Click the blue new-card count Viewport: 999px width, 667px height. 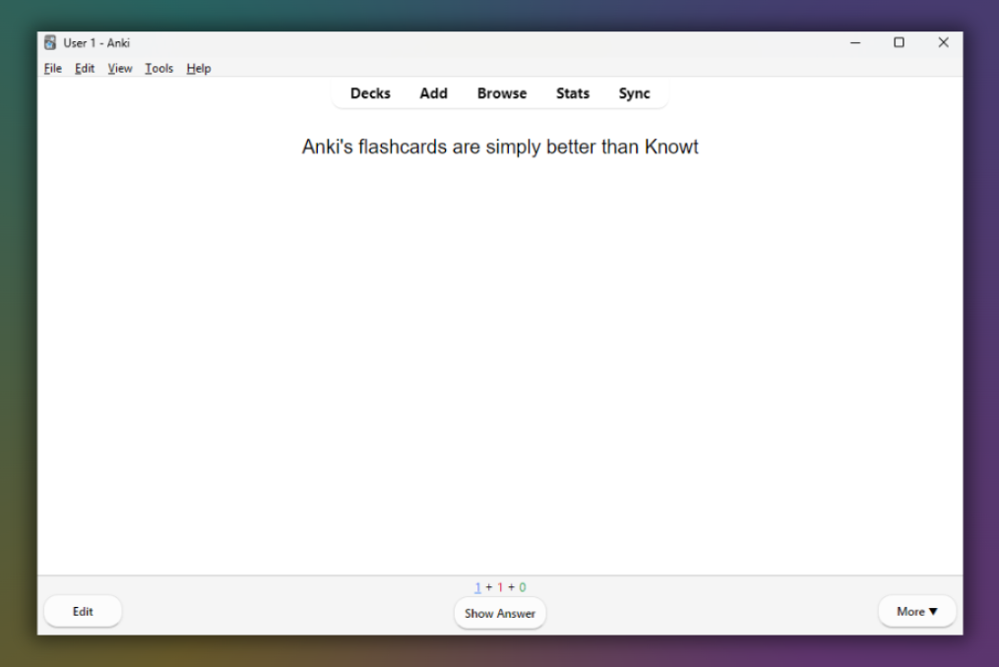[477, 586]
